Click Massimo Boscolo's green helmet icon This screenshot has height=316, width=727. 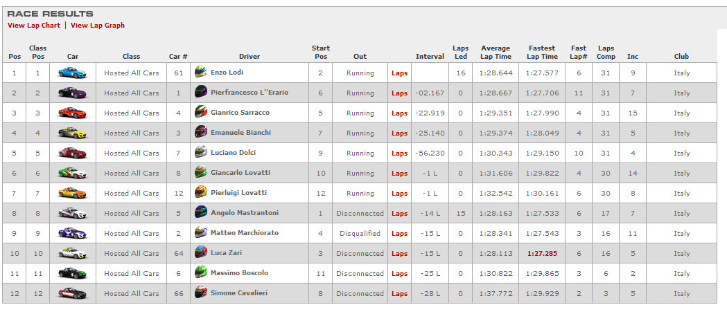click(x=201, y=272)
